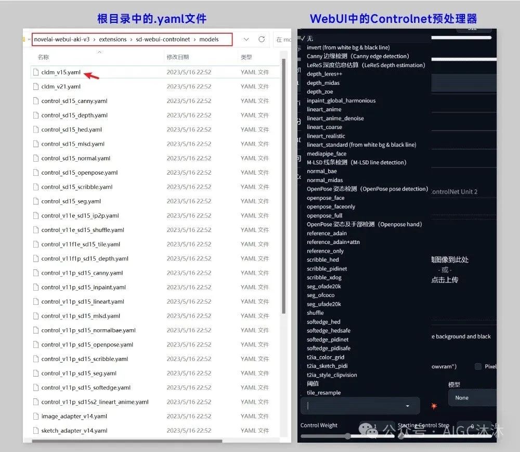
Task: Click extensions in the breadcrumb path
Action: [x=113, y=39]
